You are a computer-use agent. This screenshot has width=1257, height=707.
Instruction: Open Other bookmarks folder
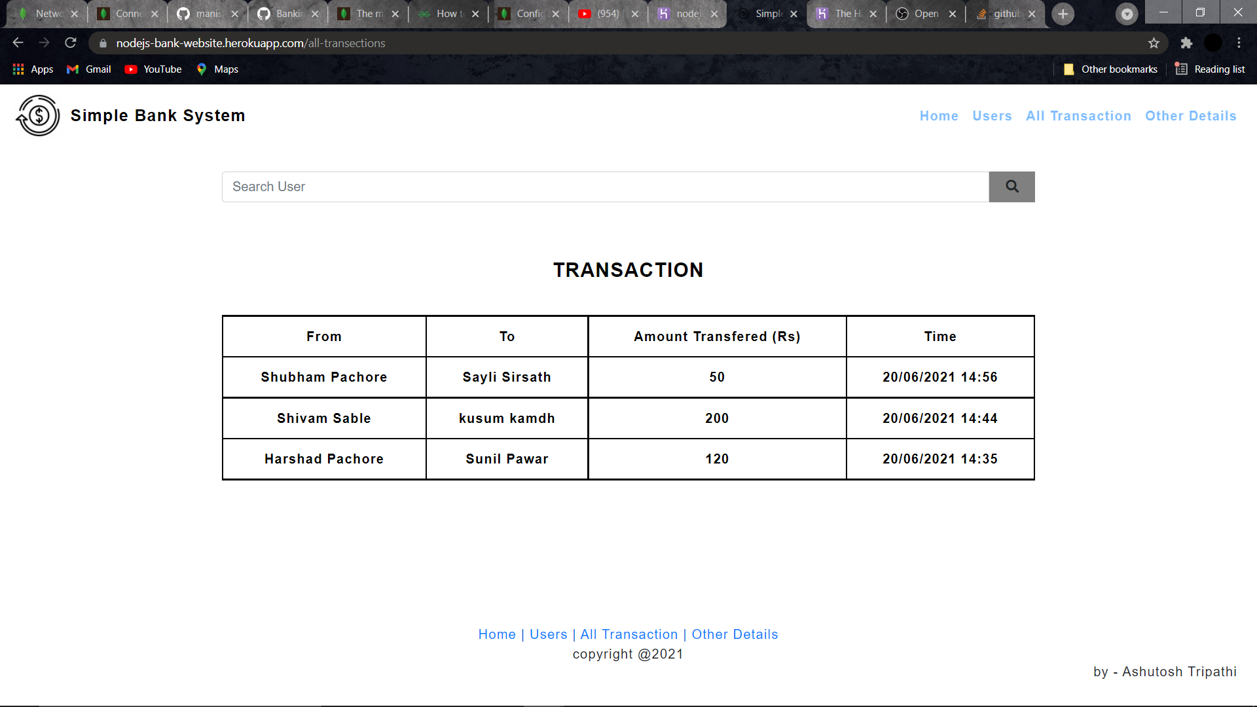click(x=1110, y=69)
